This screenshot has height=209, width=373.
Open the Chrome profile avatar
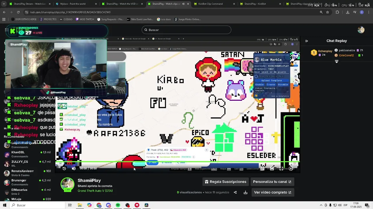click(x=362, y=12)
